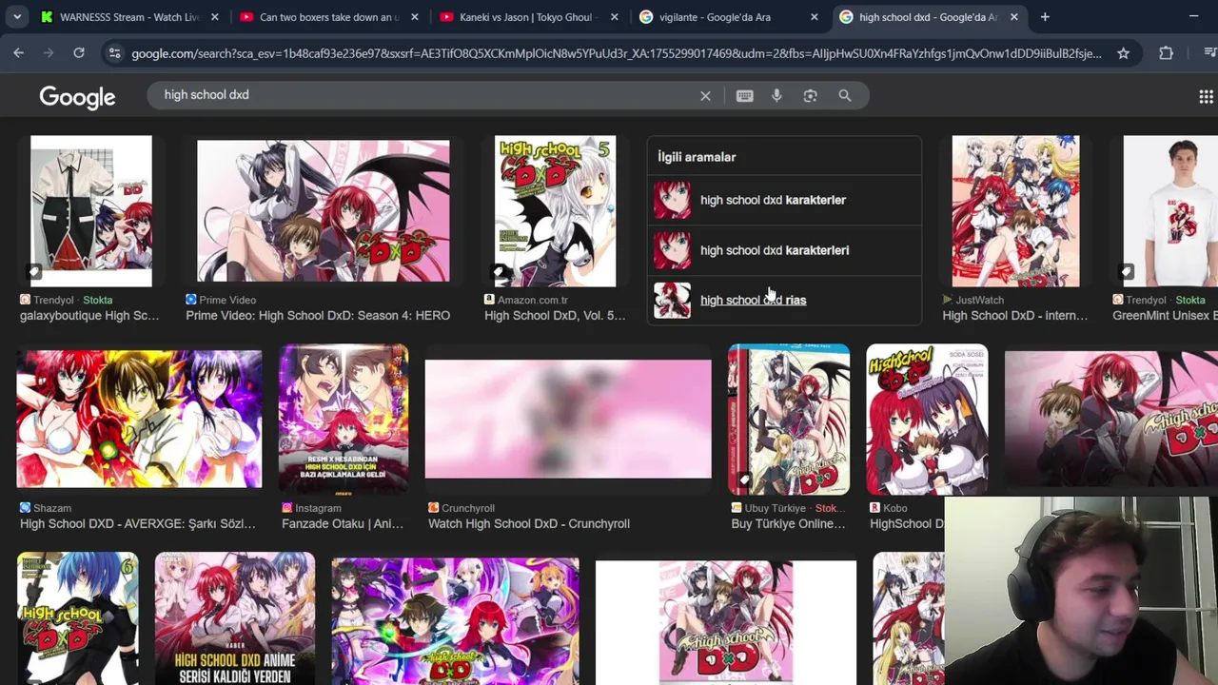1218x685 pixels.
Task: Open the pink banner image at right edge
Action: [1111, 420]
